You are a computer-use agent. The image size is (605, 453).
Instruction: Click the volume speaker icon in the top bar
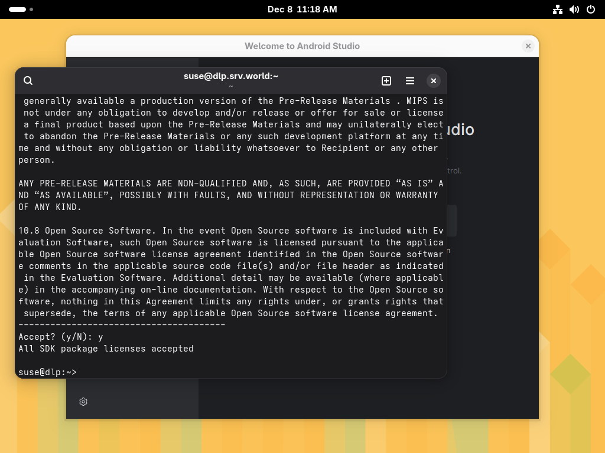[x=574, y=9]
